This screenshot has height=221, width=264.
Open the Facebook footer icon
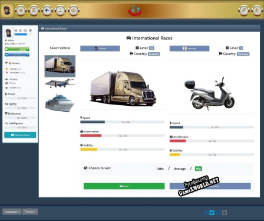point(206,213)
